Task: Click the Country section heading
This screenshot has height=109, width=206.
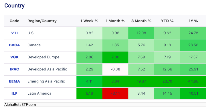Action: pos(14,6)
